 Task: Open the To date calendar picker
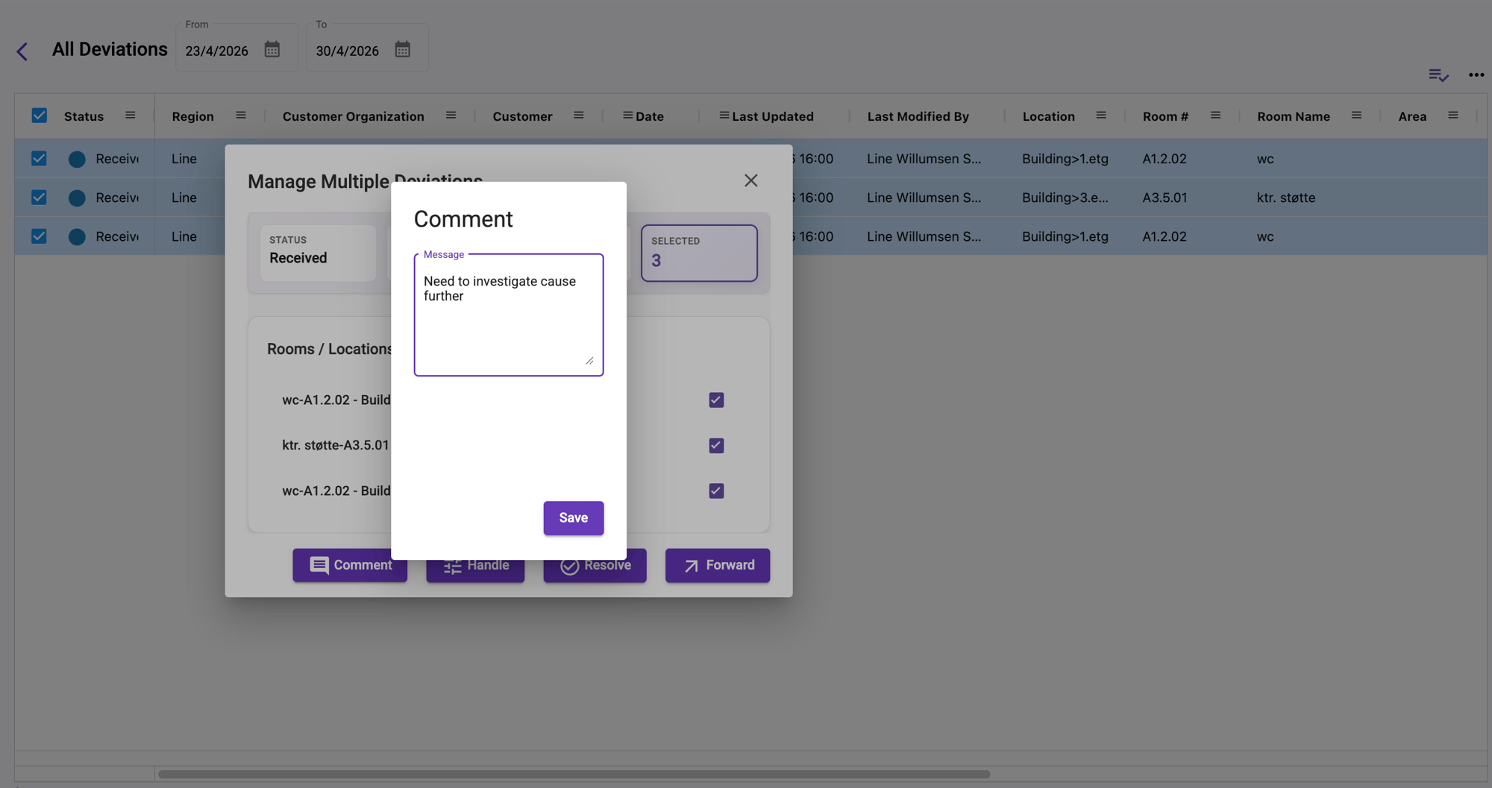[403, 50]
